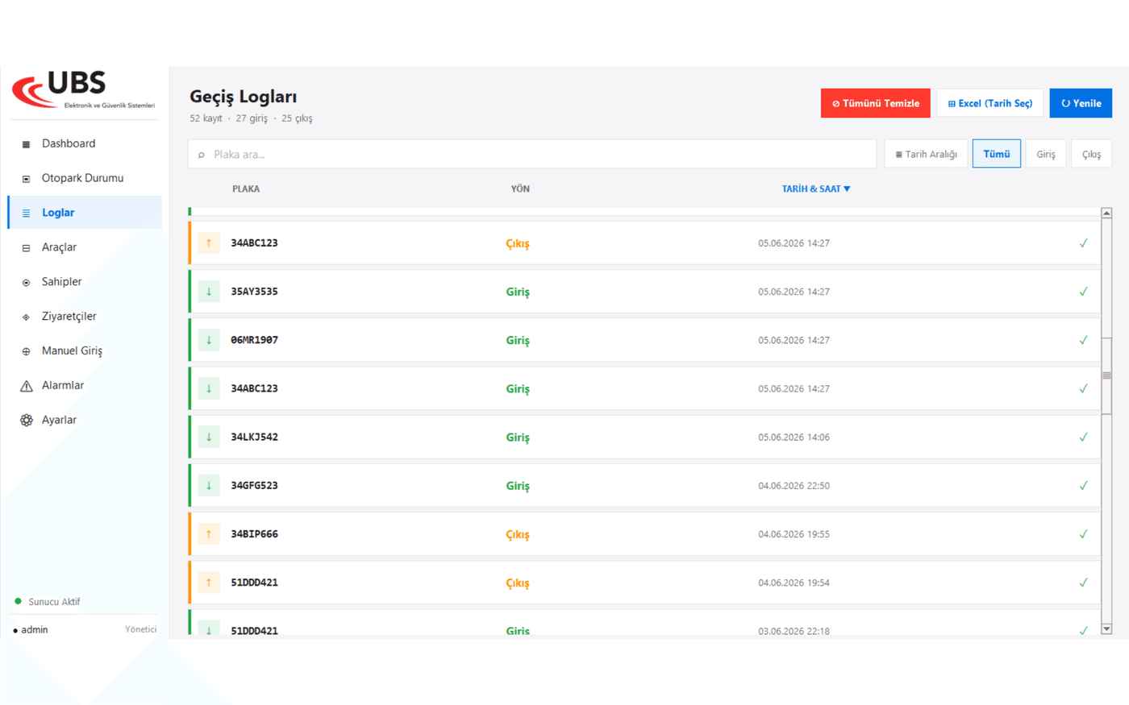Click the Otopark Durumu sidebar icon
1129x705 pixels.
coord(26,179)
